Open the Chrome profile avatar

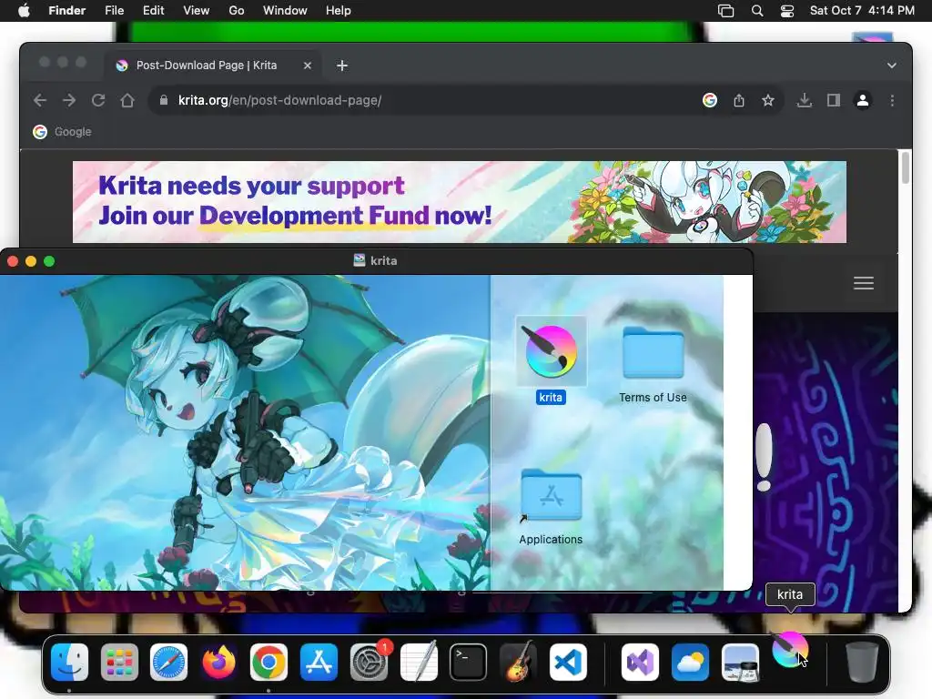863,100
